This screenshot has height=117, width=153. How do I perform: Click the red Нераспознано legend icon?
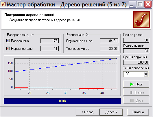coord(8,48)
